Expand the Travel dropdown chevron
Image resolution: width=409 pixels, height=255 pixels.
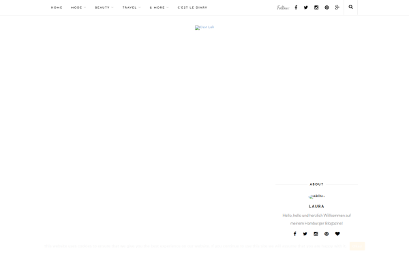[x=140, y=7]
